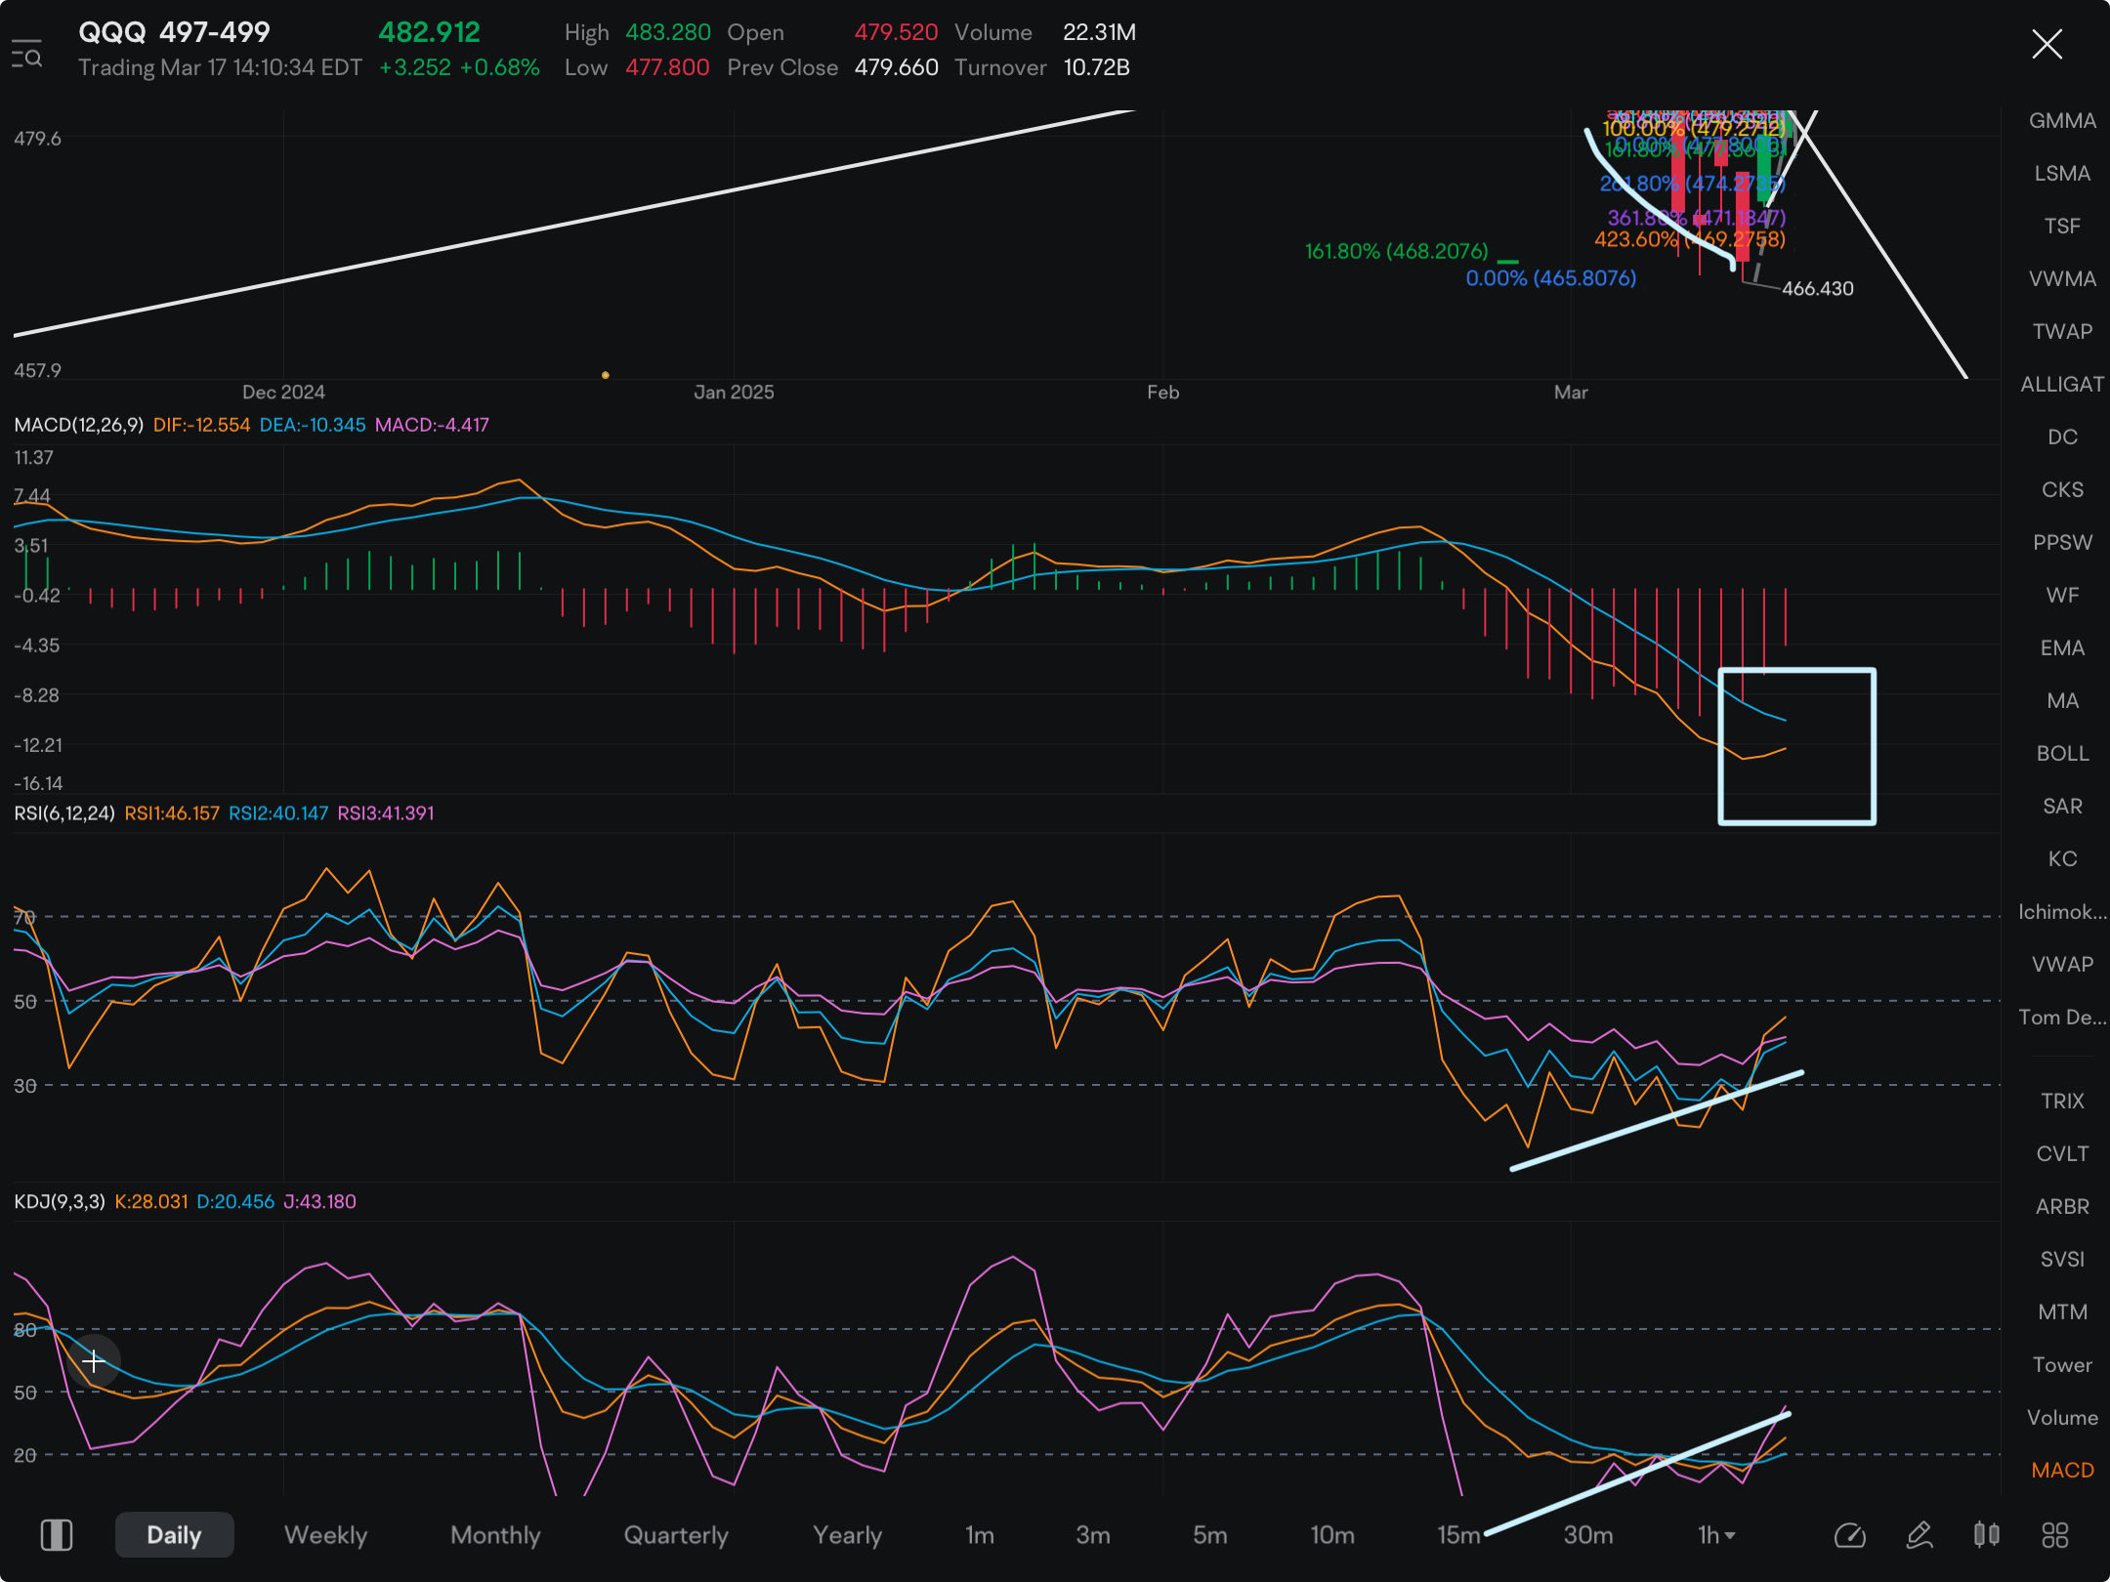Click the QQQ 497-499 ticker title
This screenshot has height=1582, width=2110.
click(174, 32)
